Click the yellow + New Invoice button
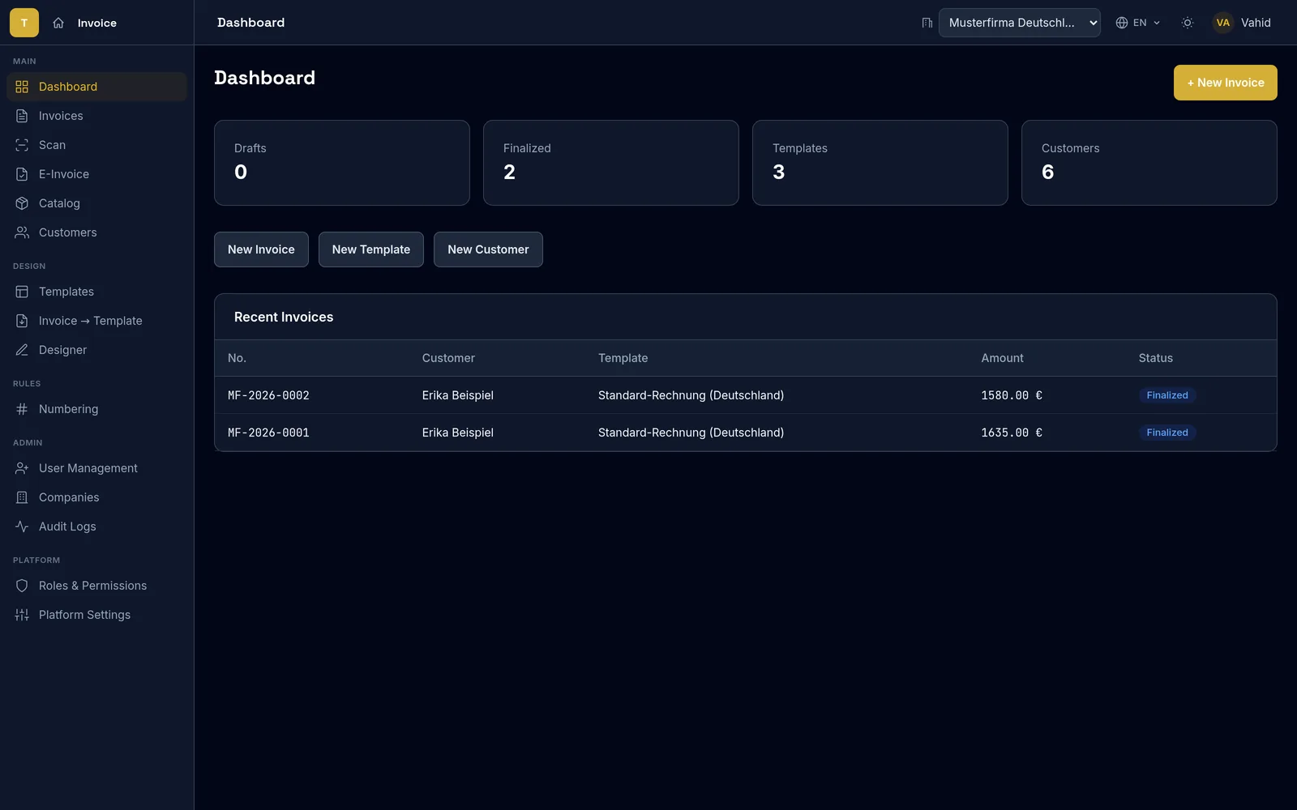 point(1226,83)
